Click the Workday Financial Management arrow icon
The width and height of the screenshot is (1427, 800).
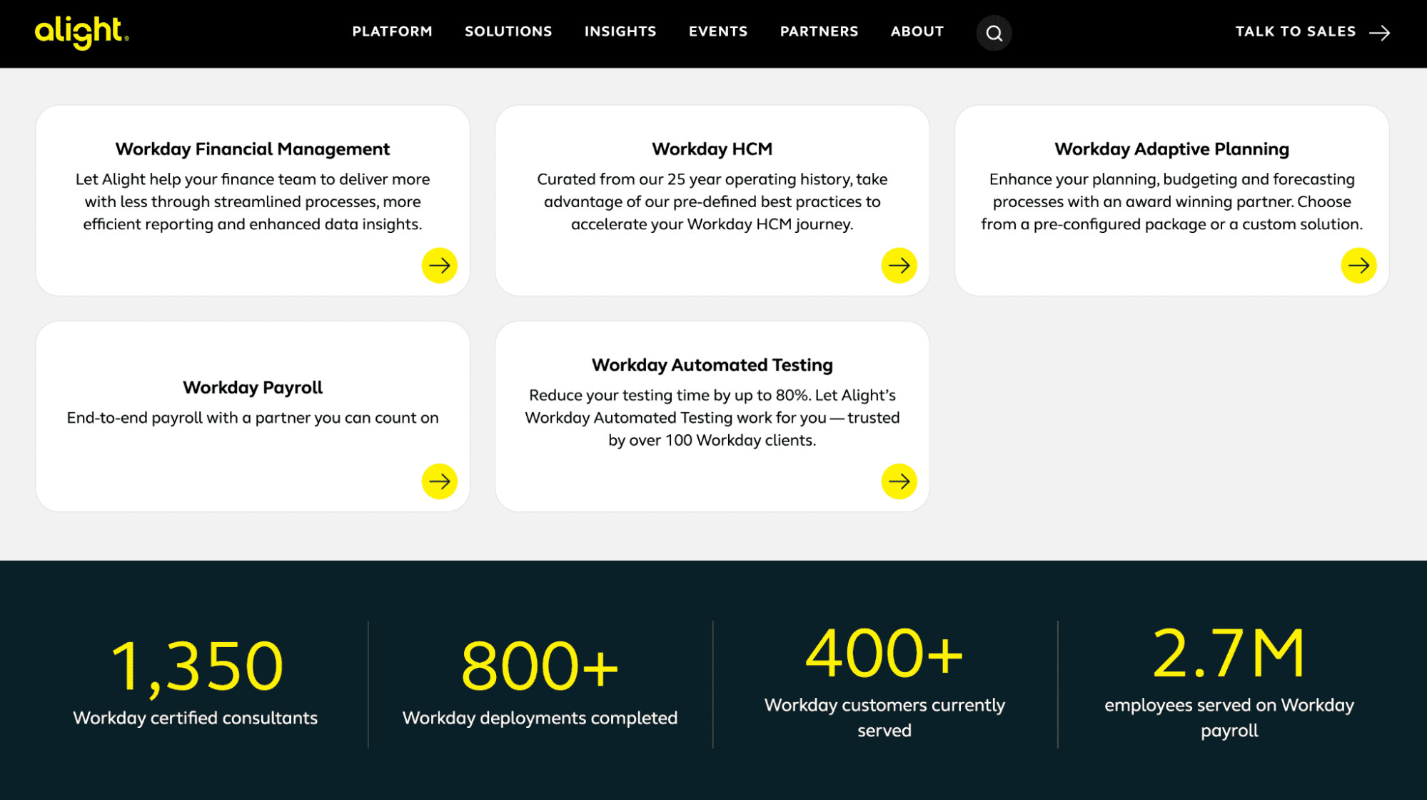point(440,265)
